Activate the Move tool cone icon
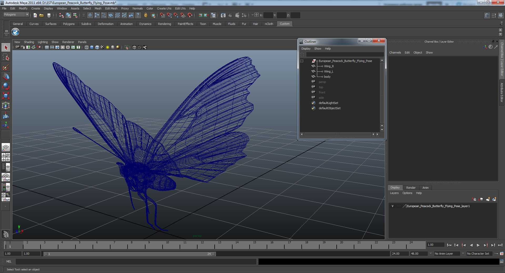Viewport: 505px width, 273px height. [6, 76]
